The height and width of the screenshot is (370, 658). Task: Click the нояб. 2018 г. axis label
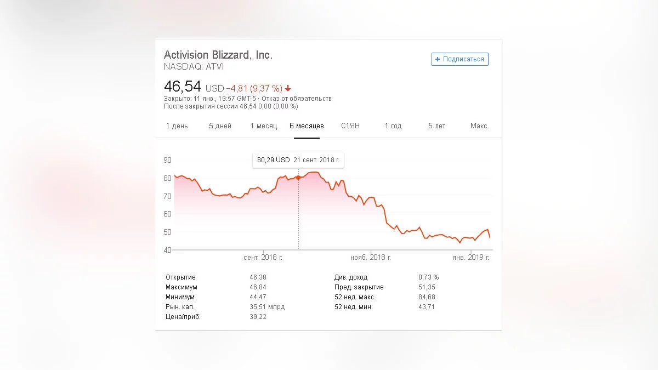371,257
